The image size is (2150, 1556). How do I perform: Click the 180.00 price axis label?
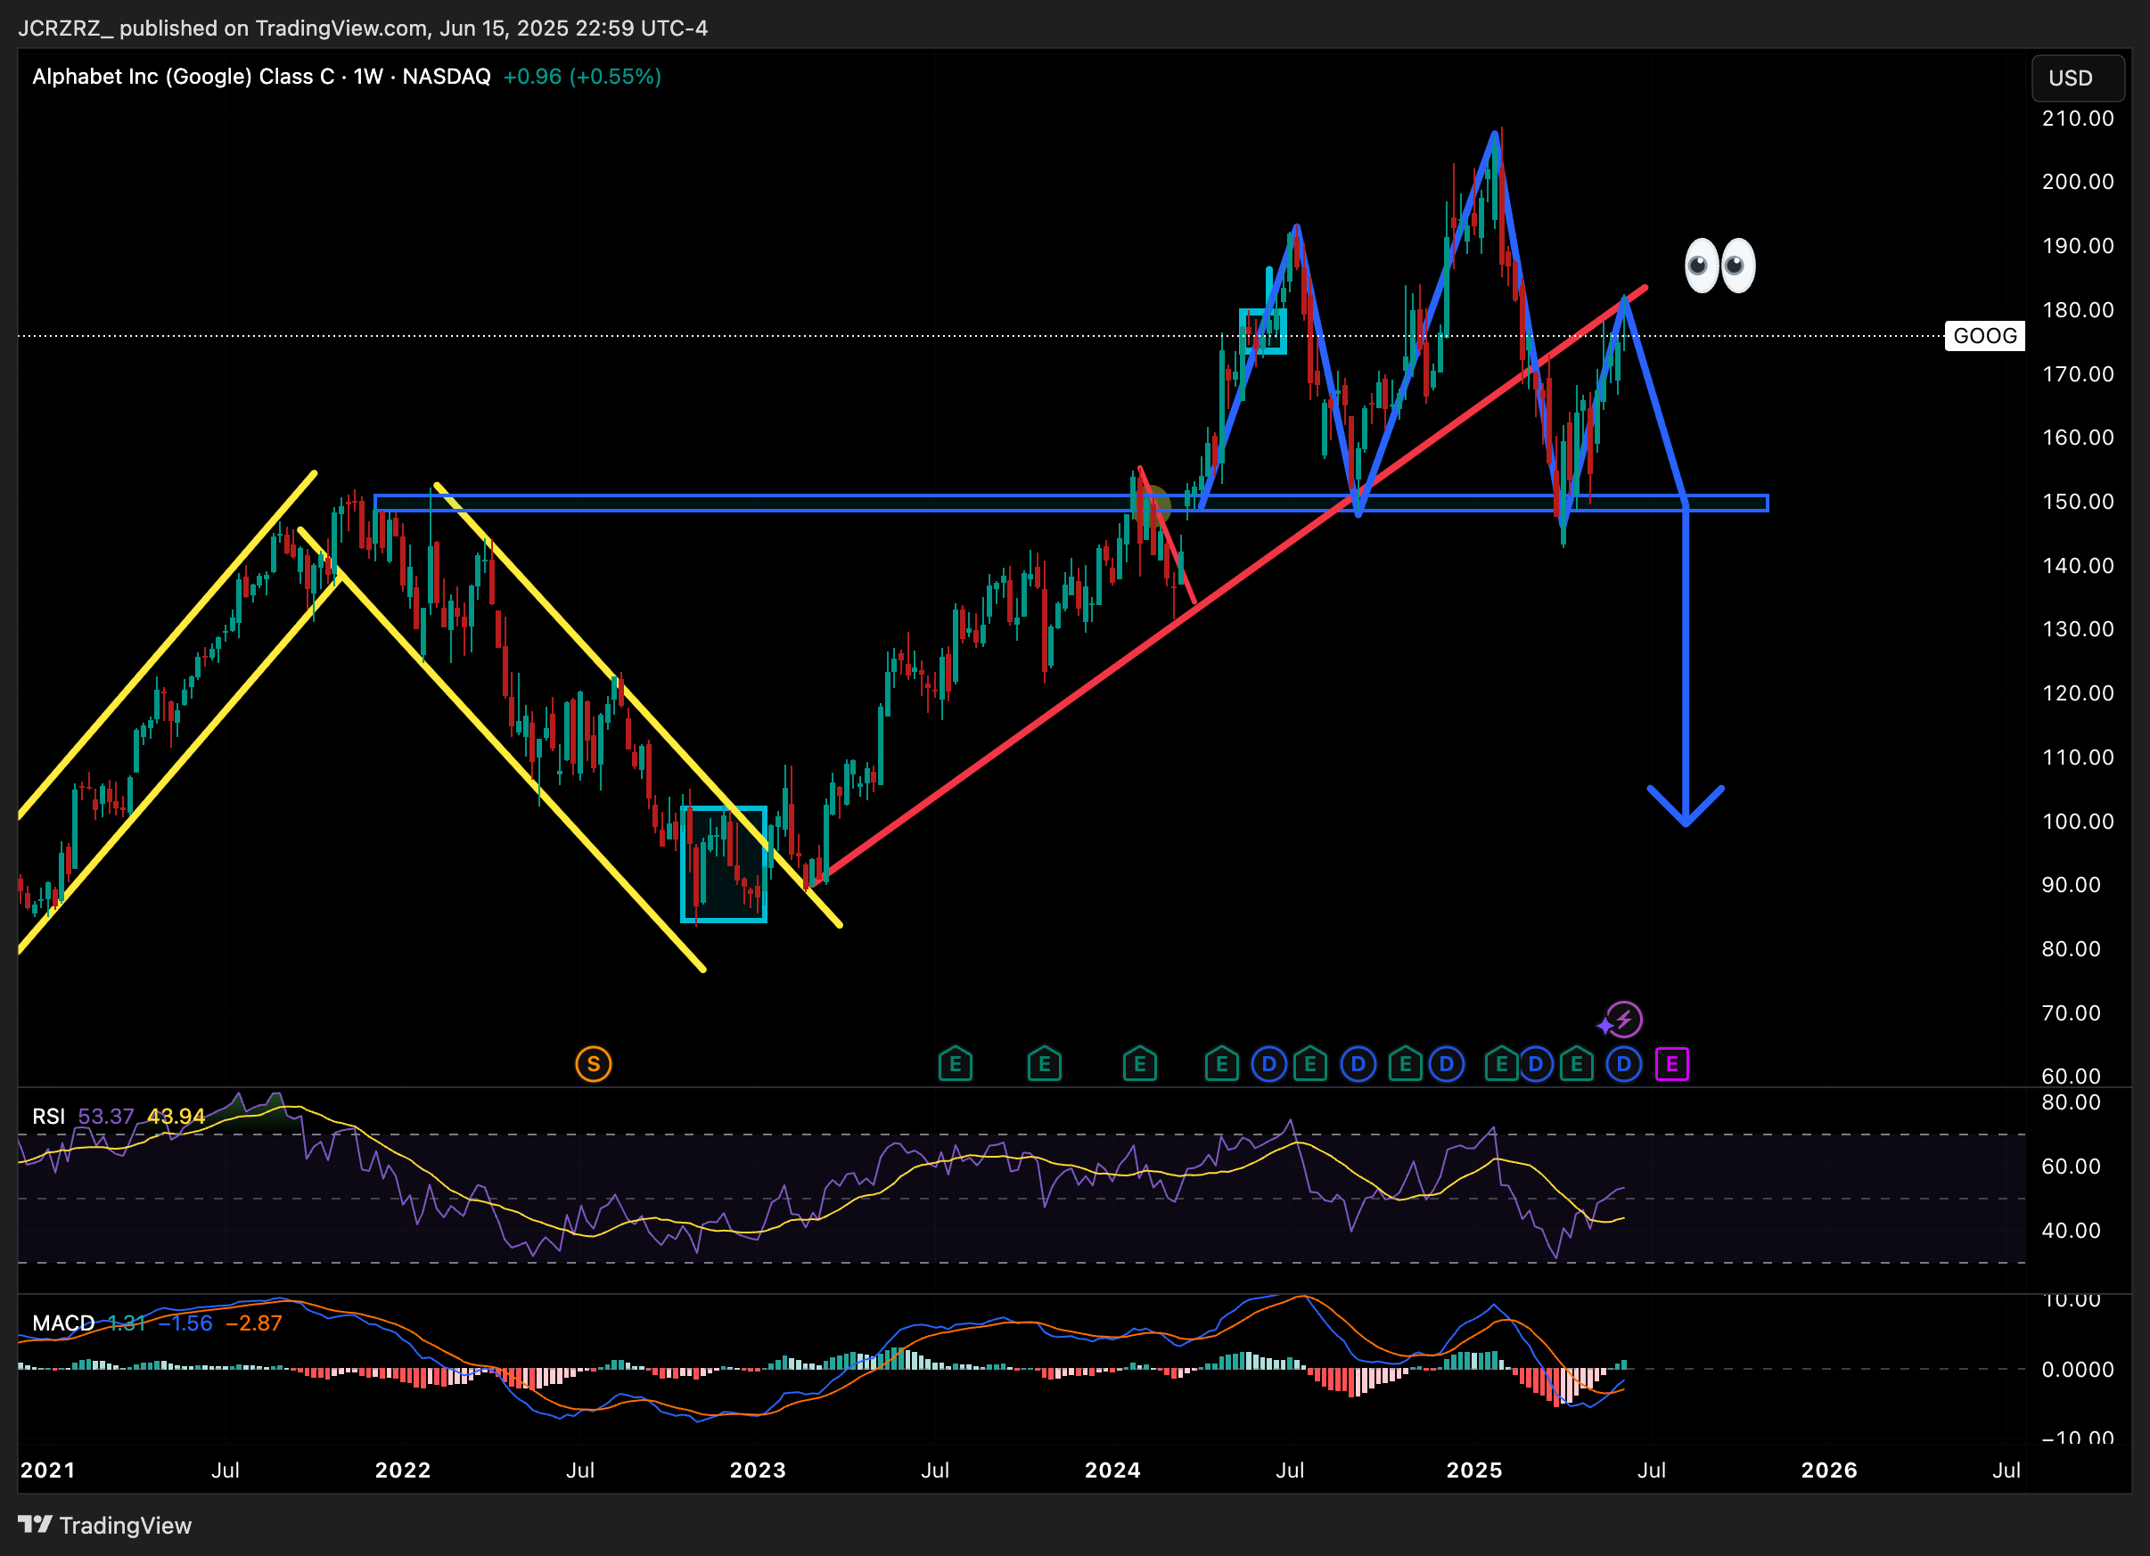(2078, 310)
